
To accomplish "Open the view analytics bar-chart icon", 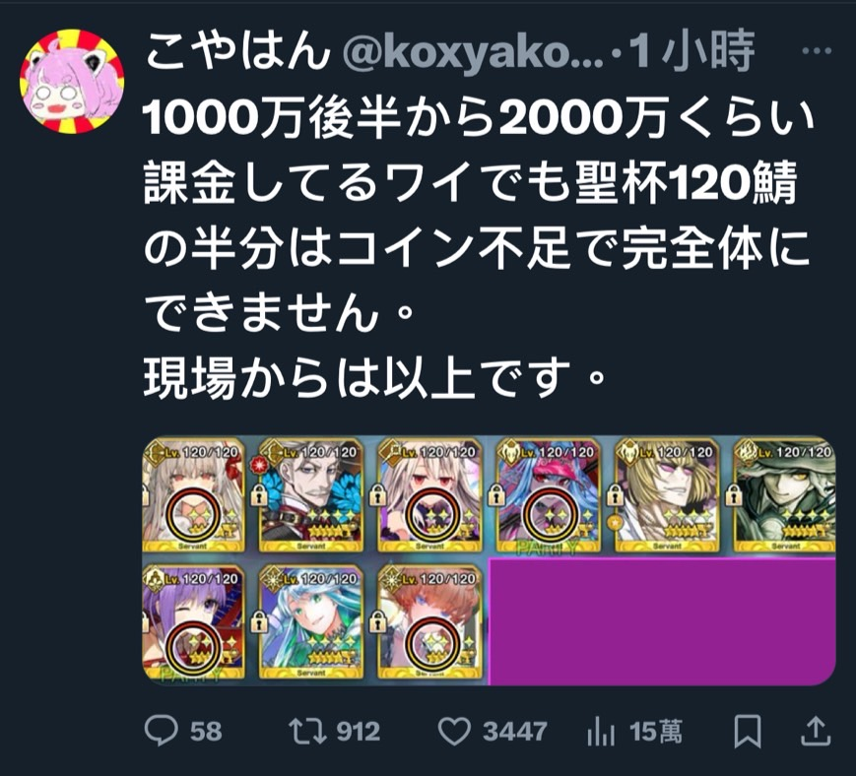I will (601, 732).
